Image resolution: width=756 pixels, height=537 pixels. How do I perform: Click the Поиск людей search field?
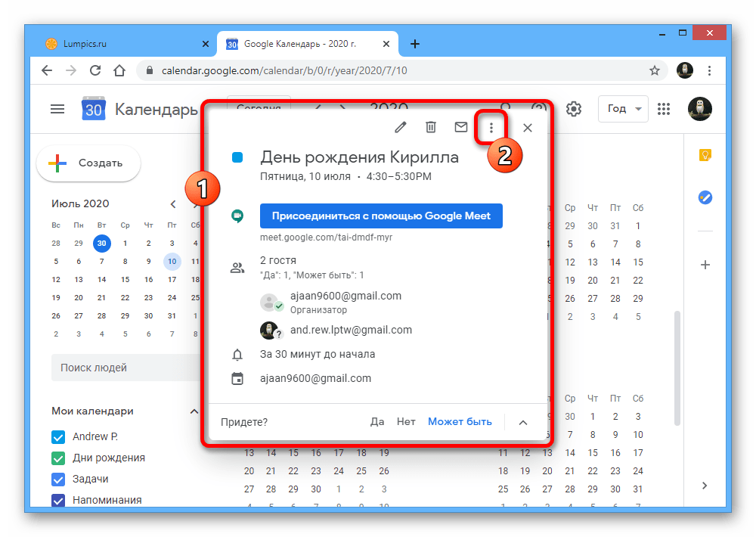tap(126, 368)
